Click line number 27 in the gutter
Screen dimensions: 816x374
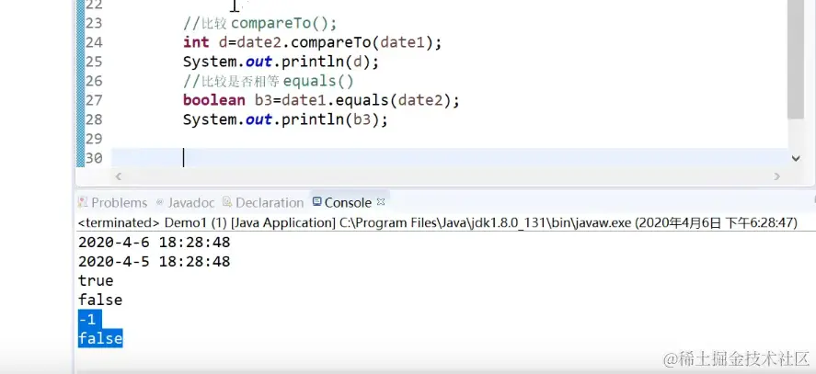tap(94, 100)
